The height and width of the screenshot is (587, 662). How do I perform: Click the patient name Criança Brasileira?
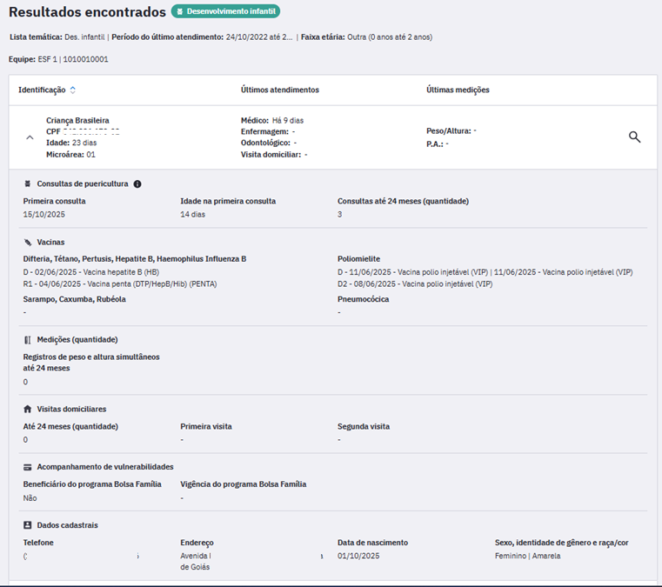pyautogui.click(x=77, y=120)
